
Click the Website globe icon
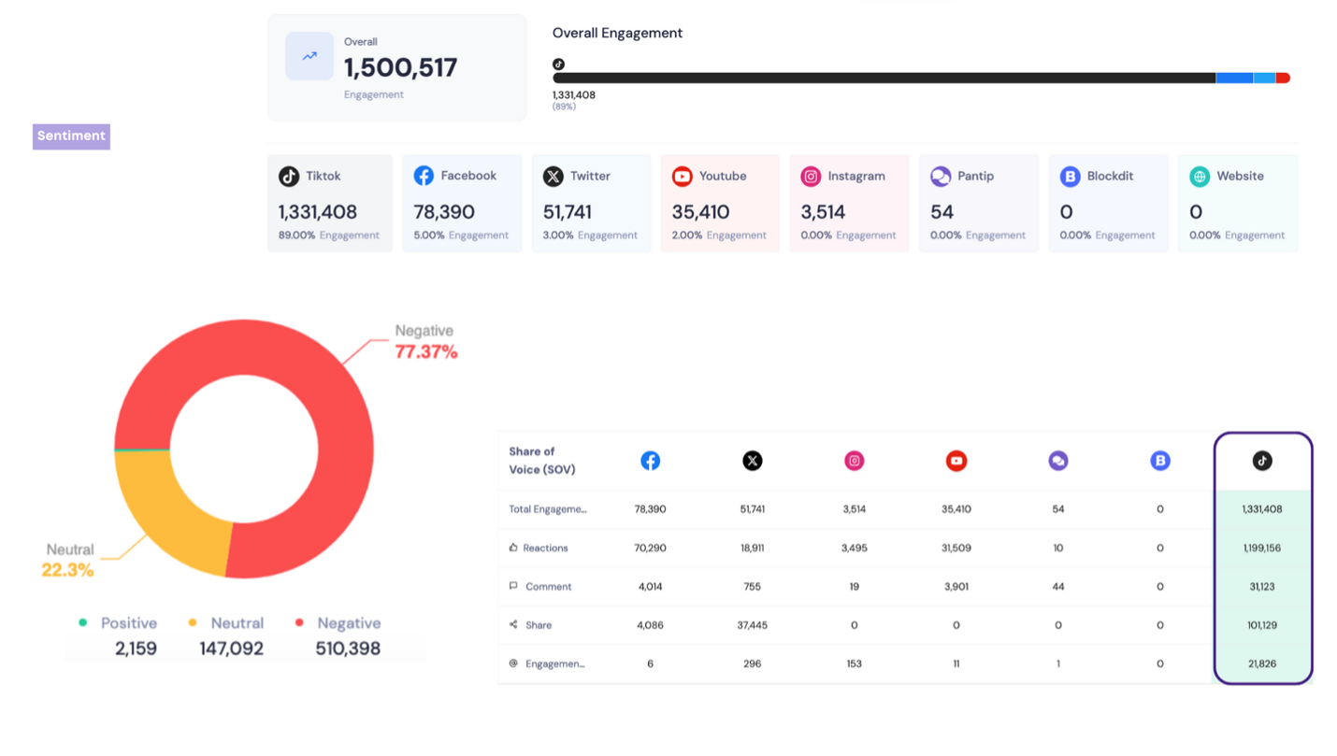(1200, 176)
